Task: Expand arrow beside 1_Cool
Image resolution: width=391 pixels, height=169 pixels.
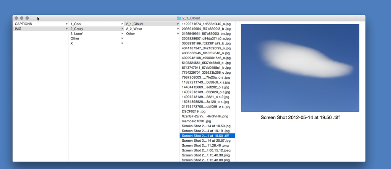Action: [x=123, y=24]
